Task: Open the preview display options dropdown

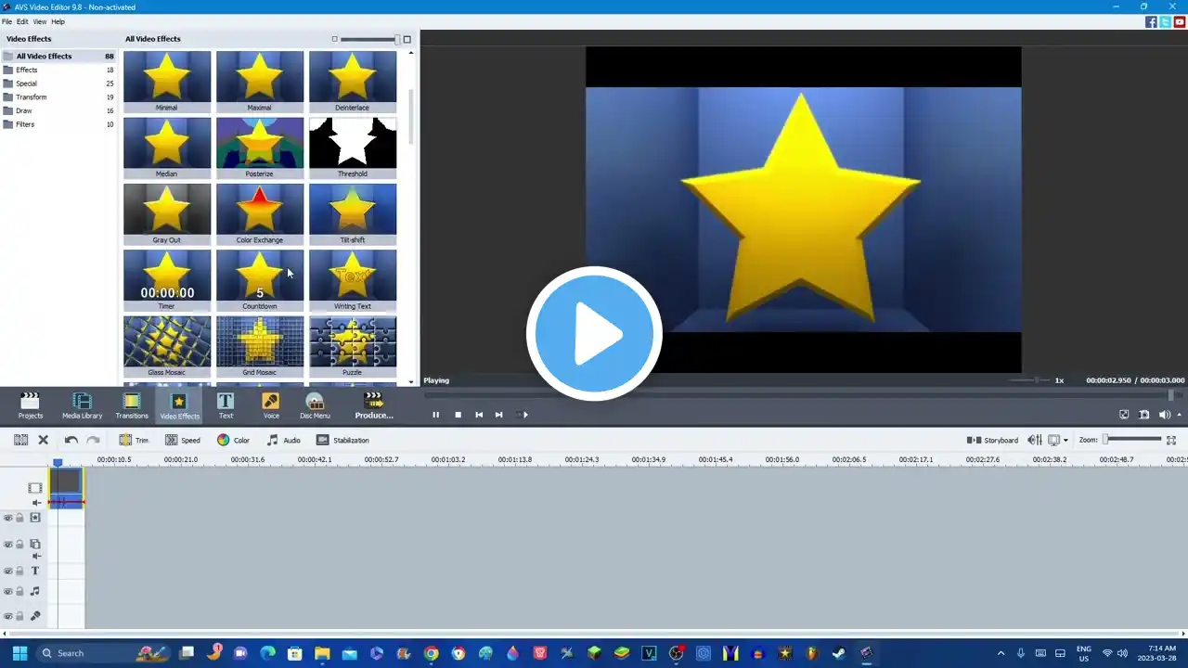Action: click(x=1065, y=441)
